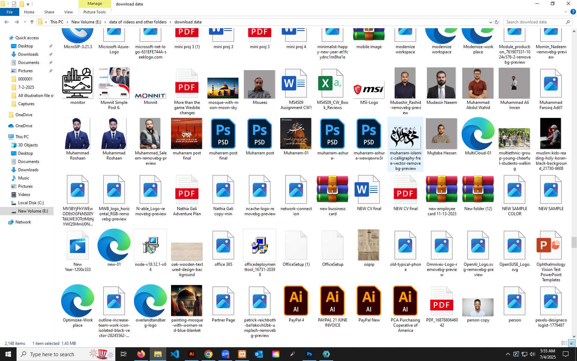The image size is (577, 361).
Task: Select OfficeSetup (1) blank file
Action: [296, 245]
